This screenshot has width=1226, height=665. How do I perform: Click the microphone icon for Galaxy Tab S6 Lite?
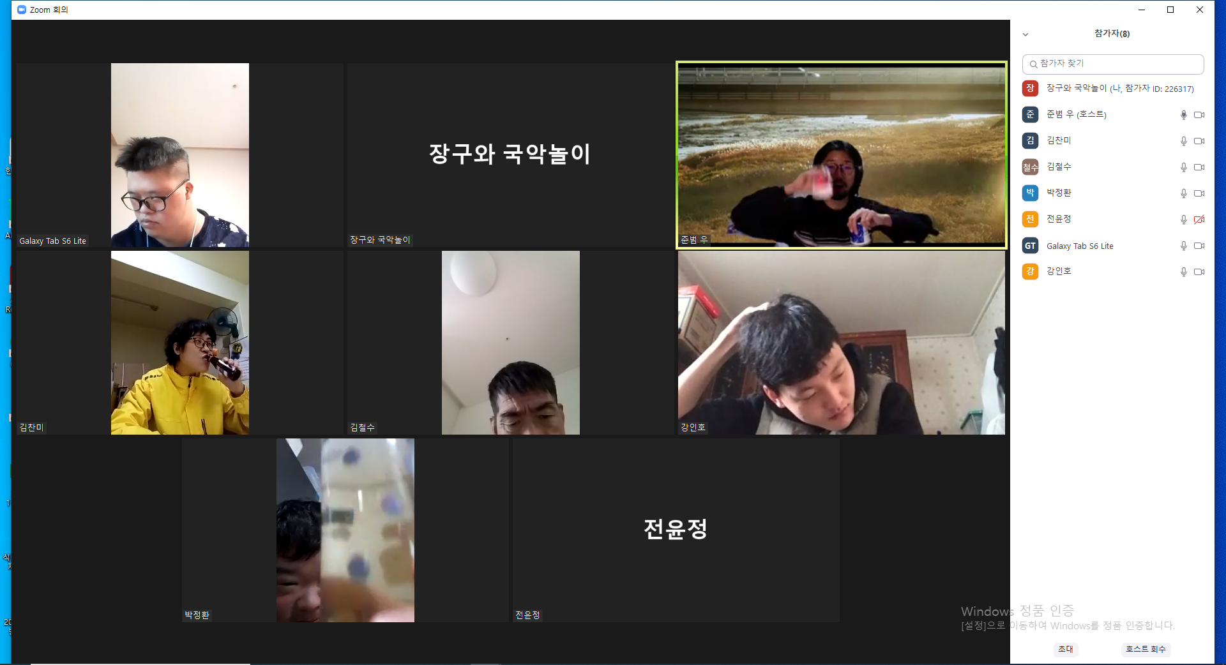pos(1183,246)
